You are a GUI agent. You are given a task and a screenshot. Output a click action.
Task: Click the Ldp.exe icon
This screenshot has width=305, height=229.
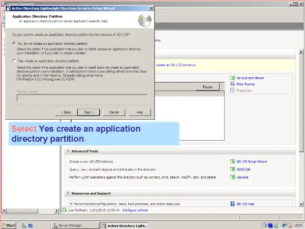tap(233, 177)
